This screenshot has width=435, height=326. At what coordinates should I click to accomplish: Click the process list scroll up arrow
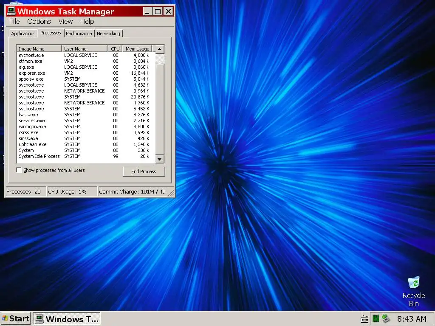tap(160, 49)
